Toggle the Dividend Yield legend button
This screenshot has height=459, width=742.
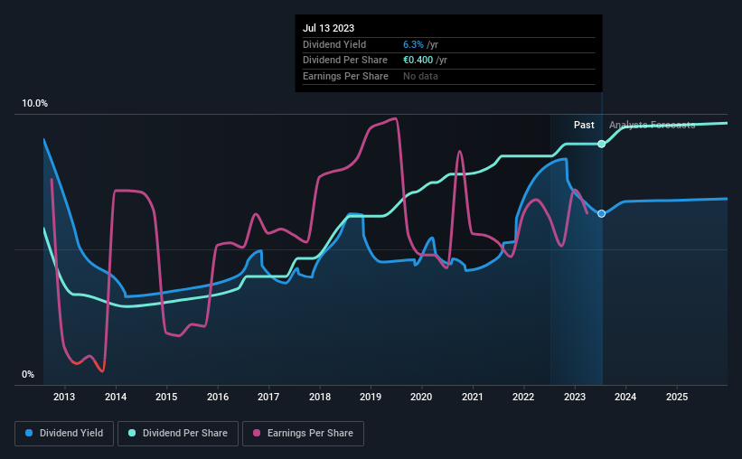pos(64,434)
